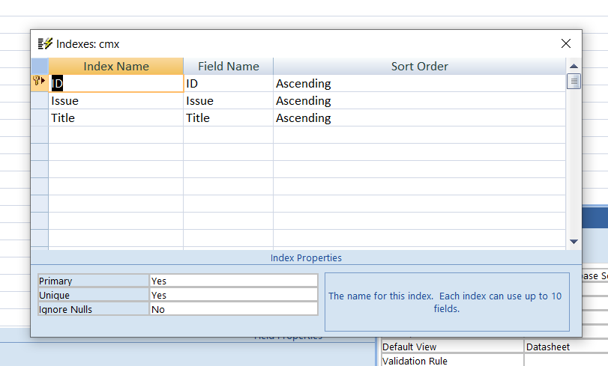
Task: Set the Unique property value field
Action: coord(234,295)
